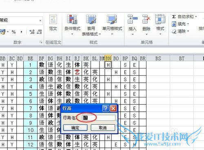Image resolution: width=204 pixels, height=150 pixels.
Task: Select cell 数 in column BF row 1
Action: (42, 65)
